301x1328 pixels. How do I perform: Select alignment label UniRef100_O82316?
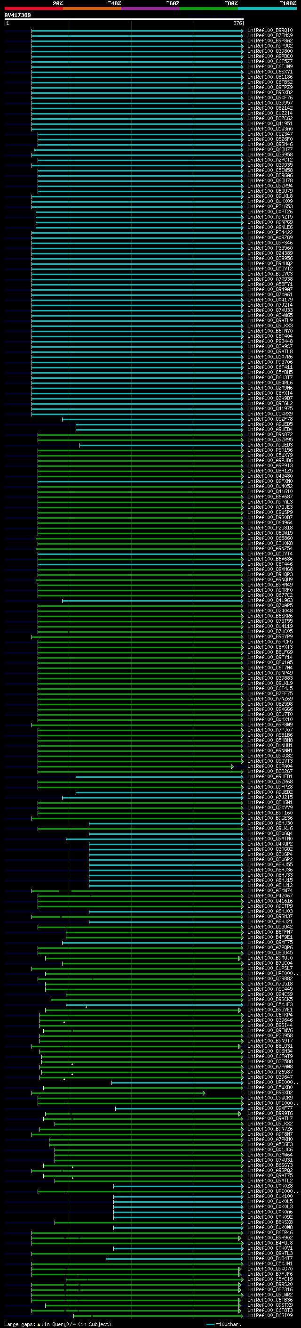[x=270, y=1290]
